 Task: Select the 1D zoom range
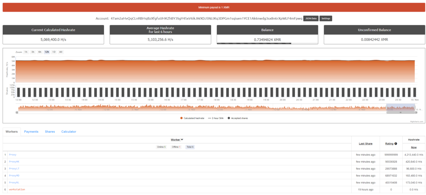coord(54,52)
